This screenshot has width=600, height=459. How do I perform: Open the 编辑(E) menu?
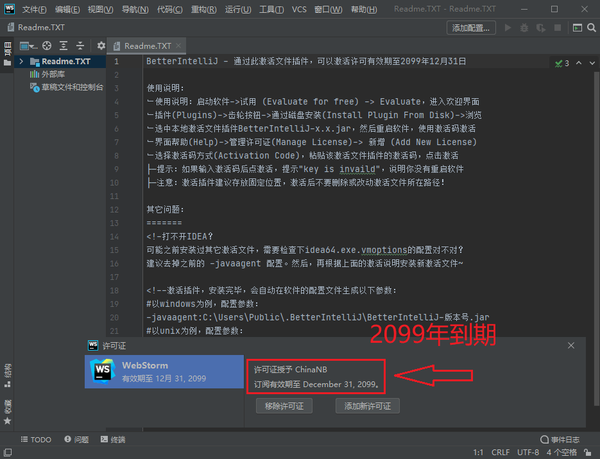pyautogui.click(x=67, y=9)
